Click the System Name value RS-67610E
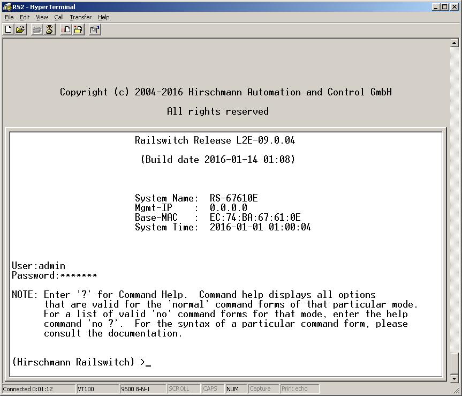 point(233,198)
